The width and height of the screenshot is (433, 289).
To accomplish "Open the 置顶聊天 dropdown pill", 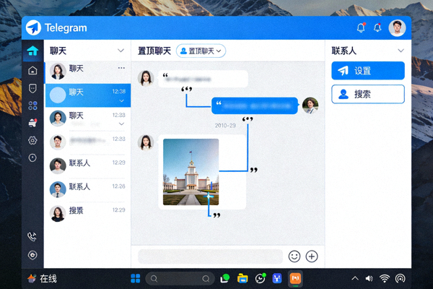I will point(201,51).
